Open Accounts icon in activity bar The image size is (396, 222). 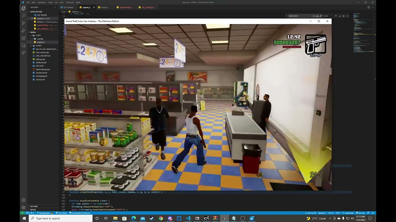(x=24, y=200)
